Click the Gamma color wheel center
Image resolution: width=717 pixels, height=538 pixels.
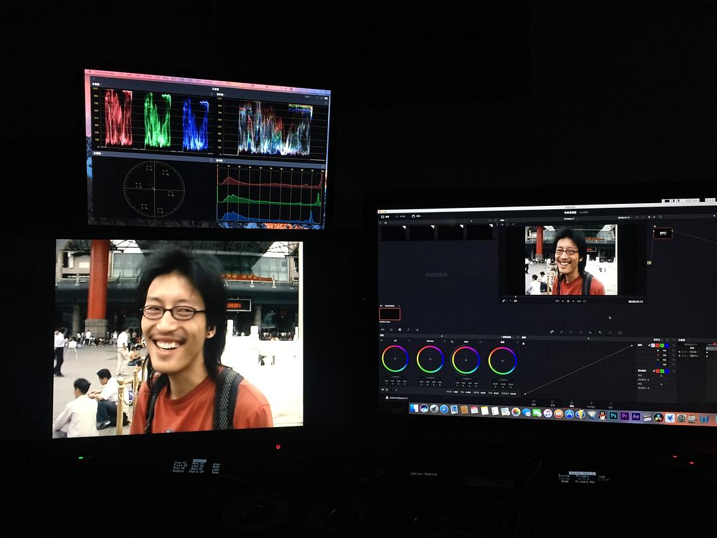pyautogui.click(x=430, y=359)
